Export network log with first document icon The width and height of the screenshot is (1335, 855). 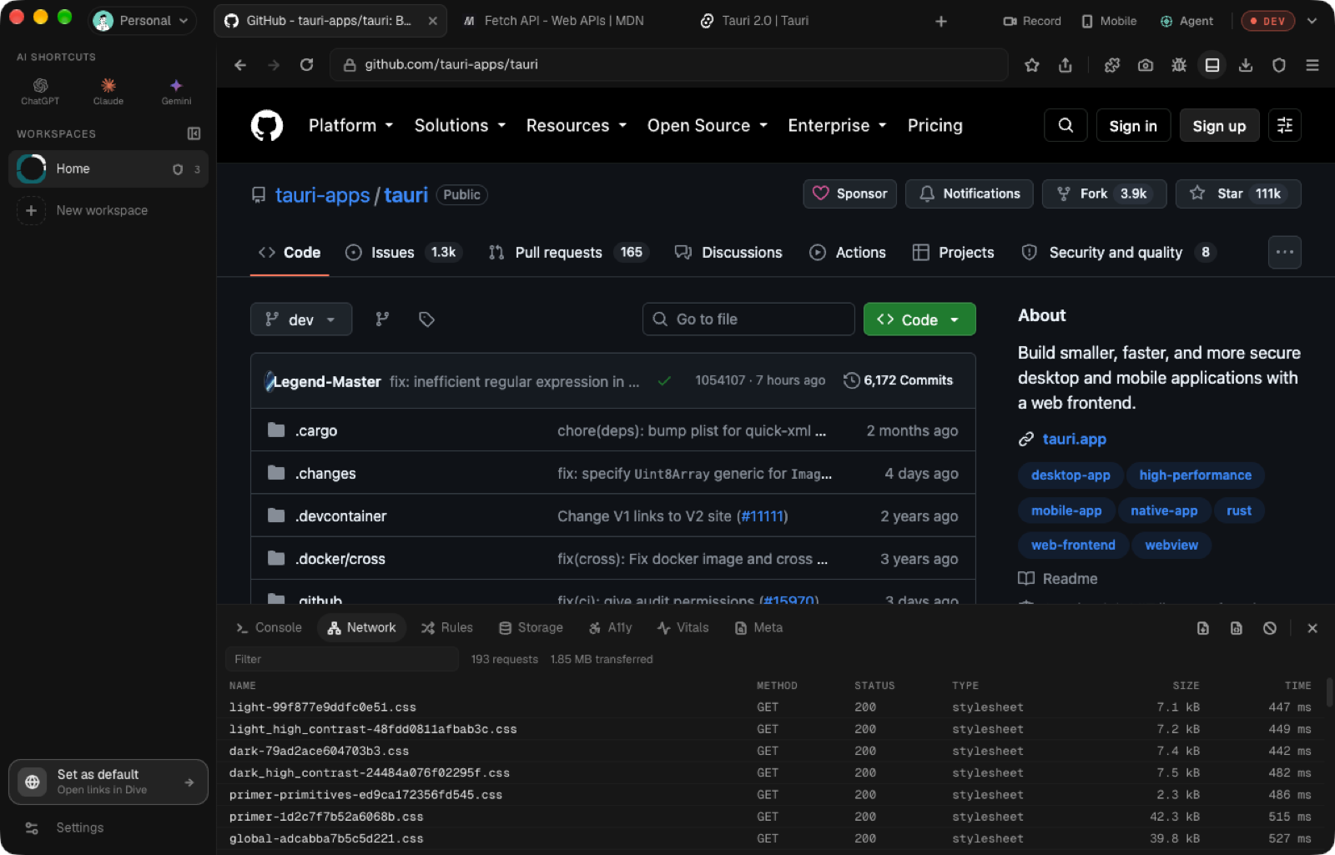[x=1203, y=628]
